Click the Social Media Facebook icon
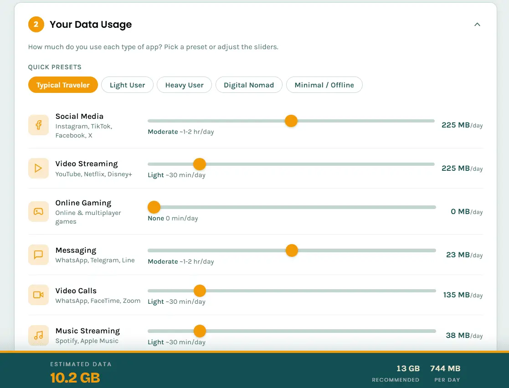The image size is (509, 388). coord(38,125)
